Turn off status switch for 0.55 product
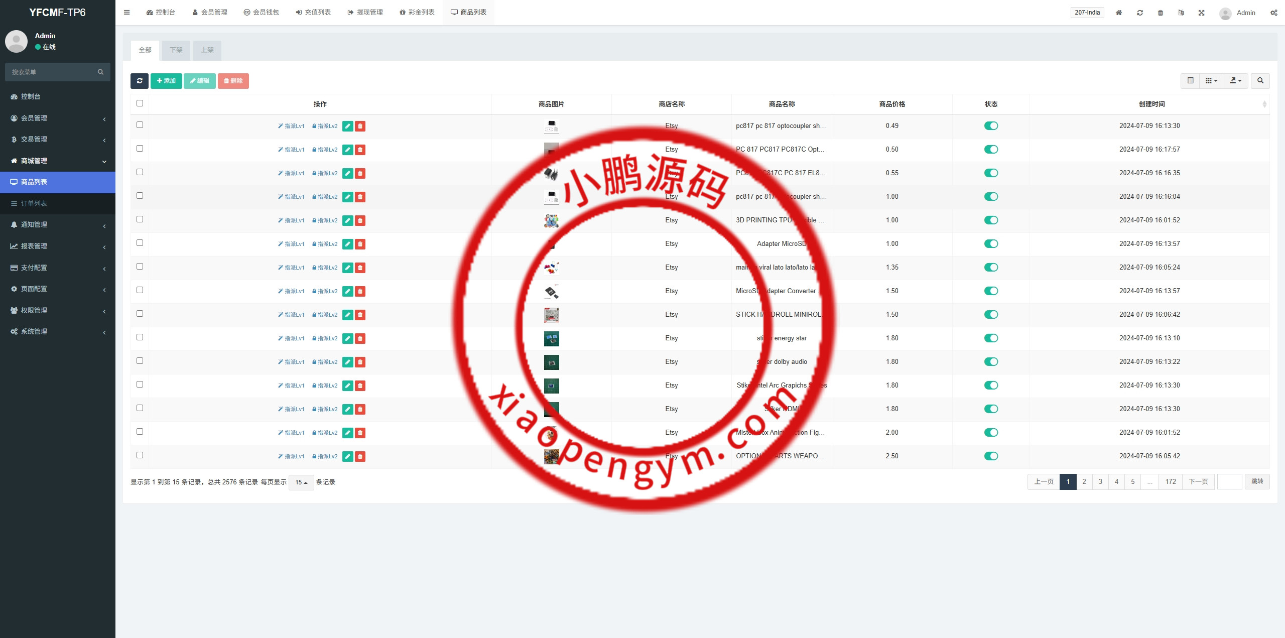This screenshot has height=638, width=1285. click(991, 173)
